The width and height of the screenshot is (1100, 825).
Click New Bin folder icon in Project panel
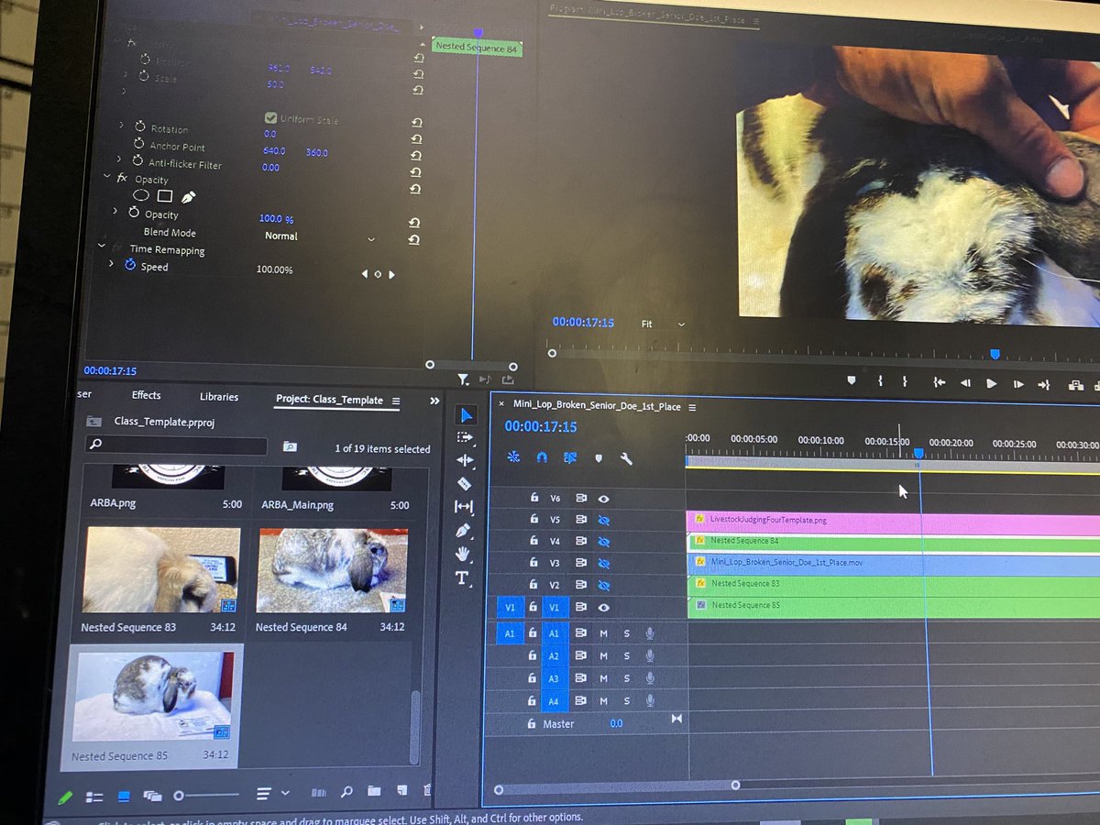pyautogui.click(x=374, y=791)
